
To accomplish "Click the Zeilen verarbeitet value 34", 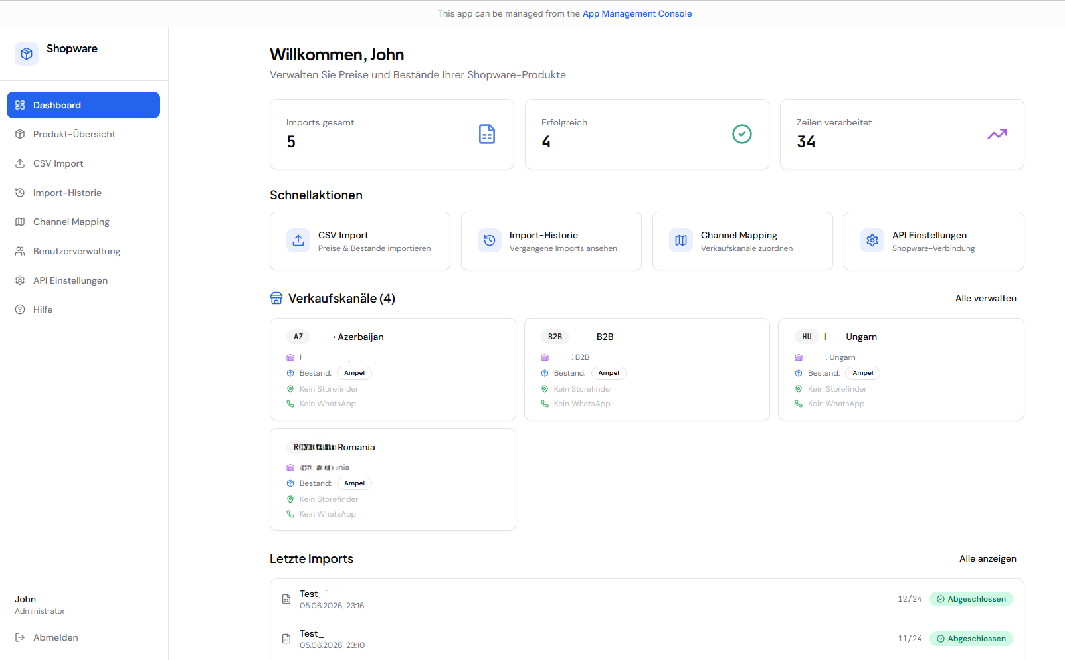I will click(x=806, y=142).
